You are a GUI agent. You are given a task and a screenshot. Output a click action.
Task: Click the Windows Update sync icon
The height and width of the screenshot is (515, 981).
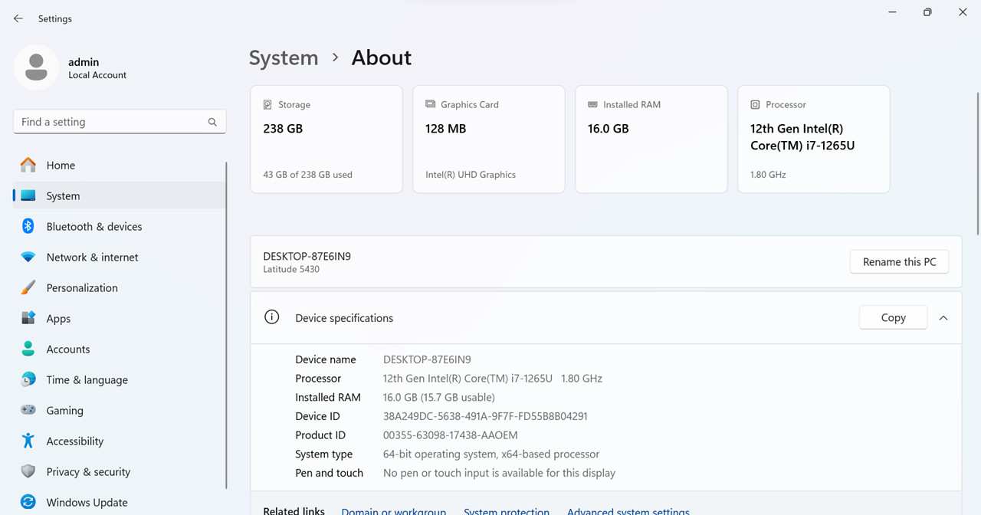coord(28,502)
